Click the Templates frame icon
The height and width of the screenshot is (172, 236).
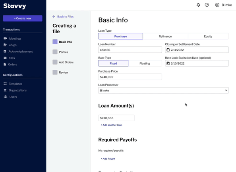5,84
